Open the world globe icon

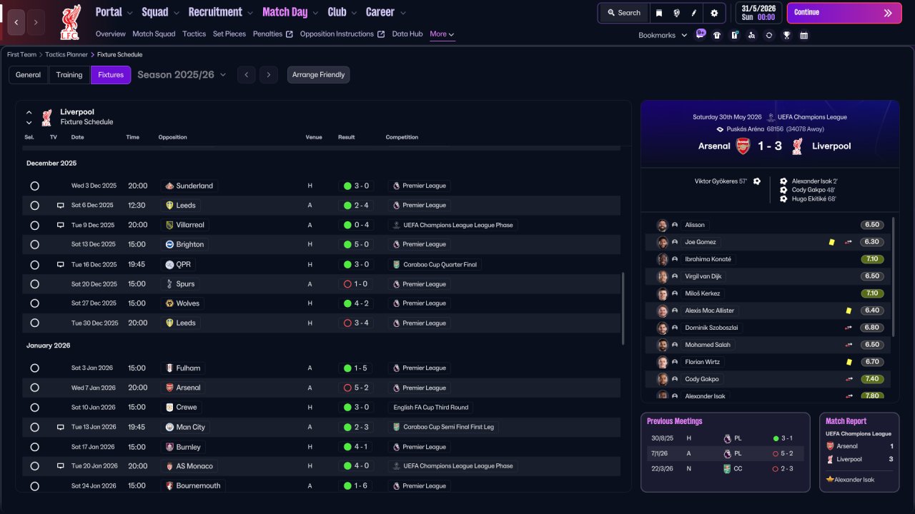point(676,13)
